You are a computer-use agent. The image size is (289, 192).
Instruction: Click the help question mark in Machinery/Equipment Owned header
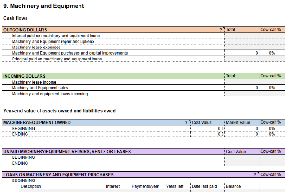[x=186, y=123]
